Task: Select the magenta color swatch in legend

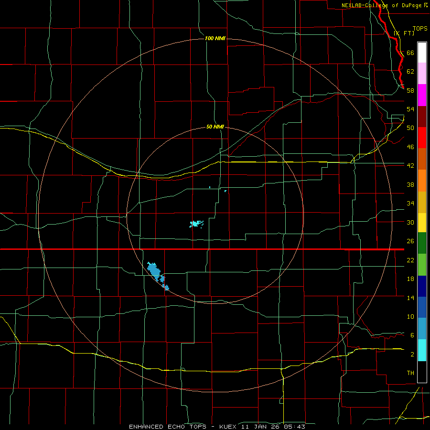Action: [422, 95]
